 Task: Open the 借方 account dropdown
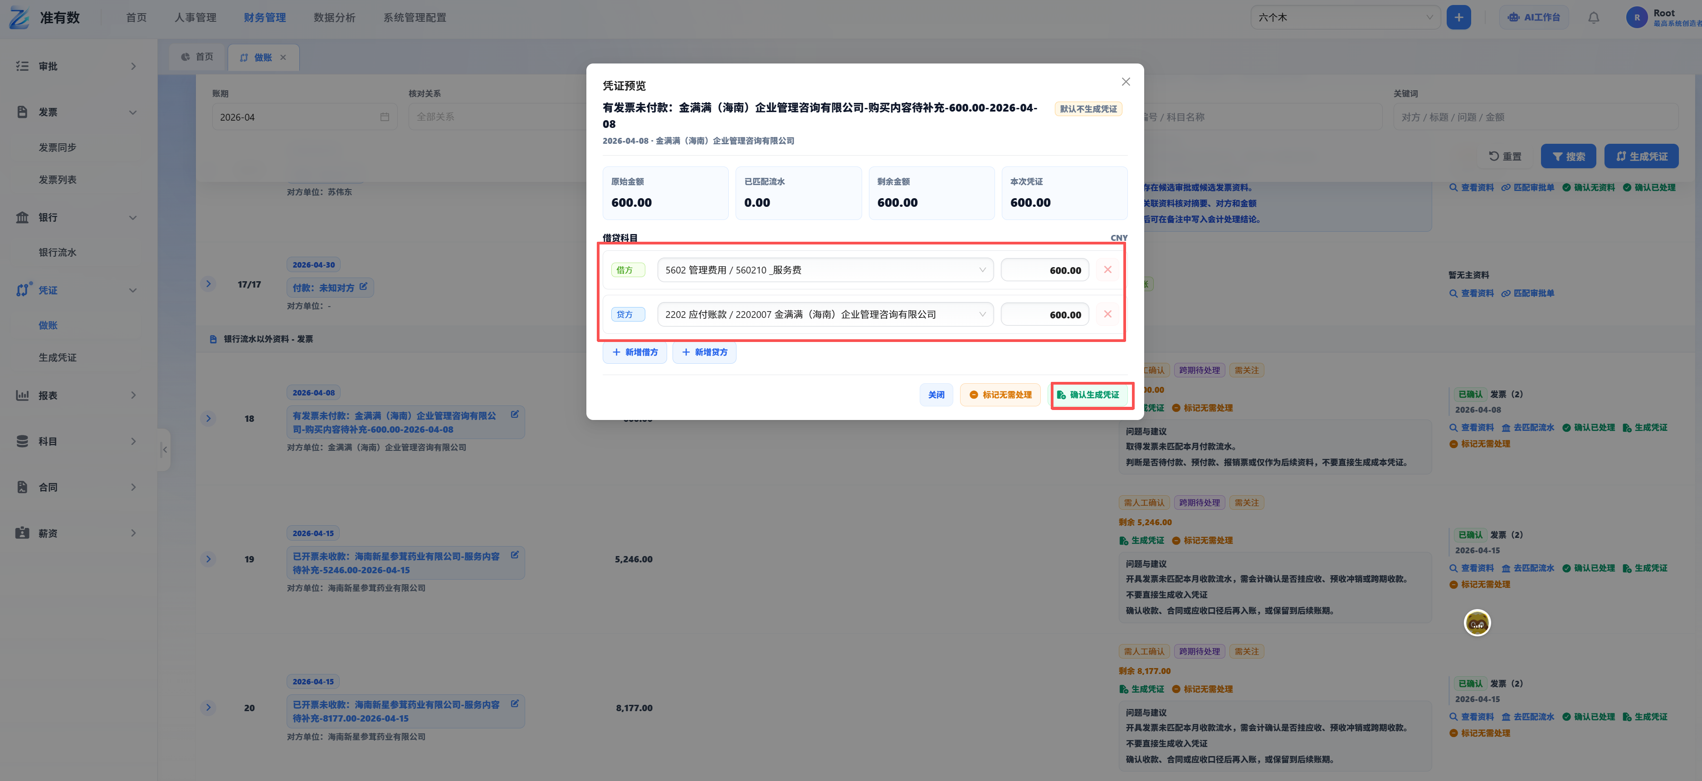[825, 269]
